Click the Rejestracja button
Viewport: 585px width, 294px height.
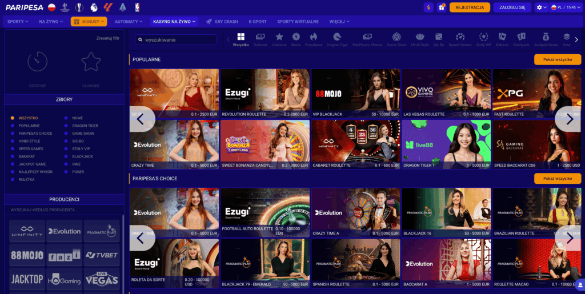pos(470,7)
